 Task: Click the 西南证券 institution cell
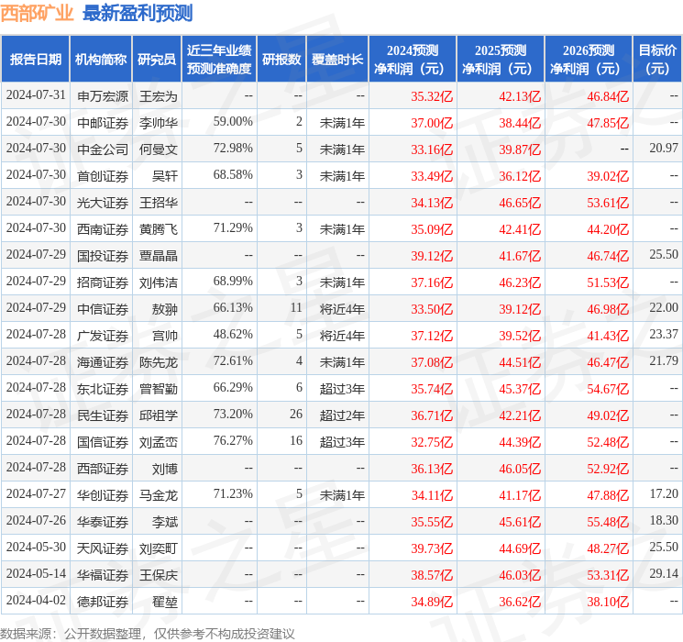(103, 229)
